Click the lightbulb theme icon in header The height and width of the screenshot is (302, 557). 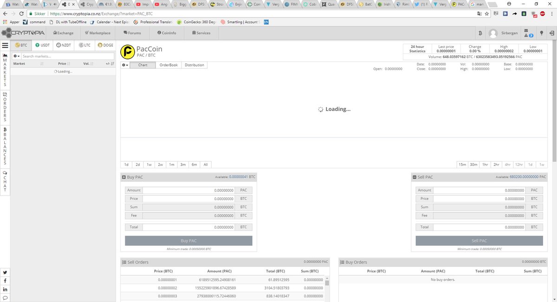pyautogui.click(x=541, y=33)
